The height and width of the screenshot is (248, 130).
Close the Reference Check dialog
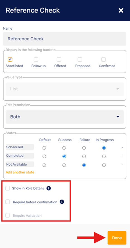121,10
